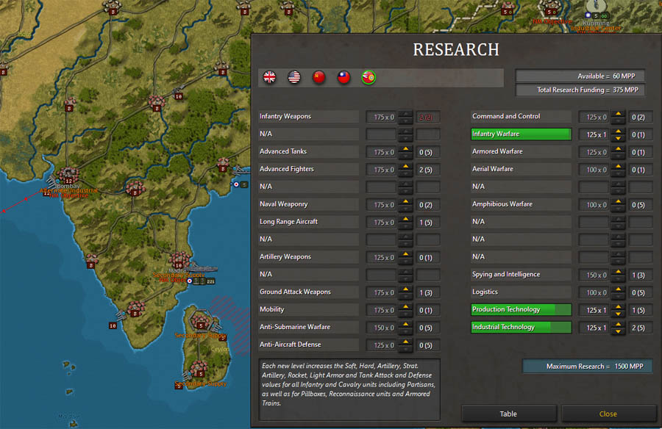Select the Ground Attack Weapons label

coord(308,292)
